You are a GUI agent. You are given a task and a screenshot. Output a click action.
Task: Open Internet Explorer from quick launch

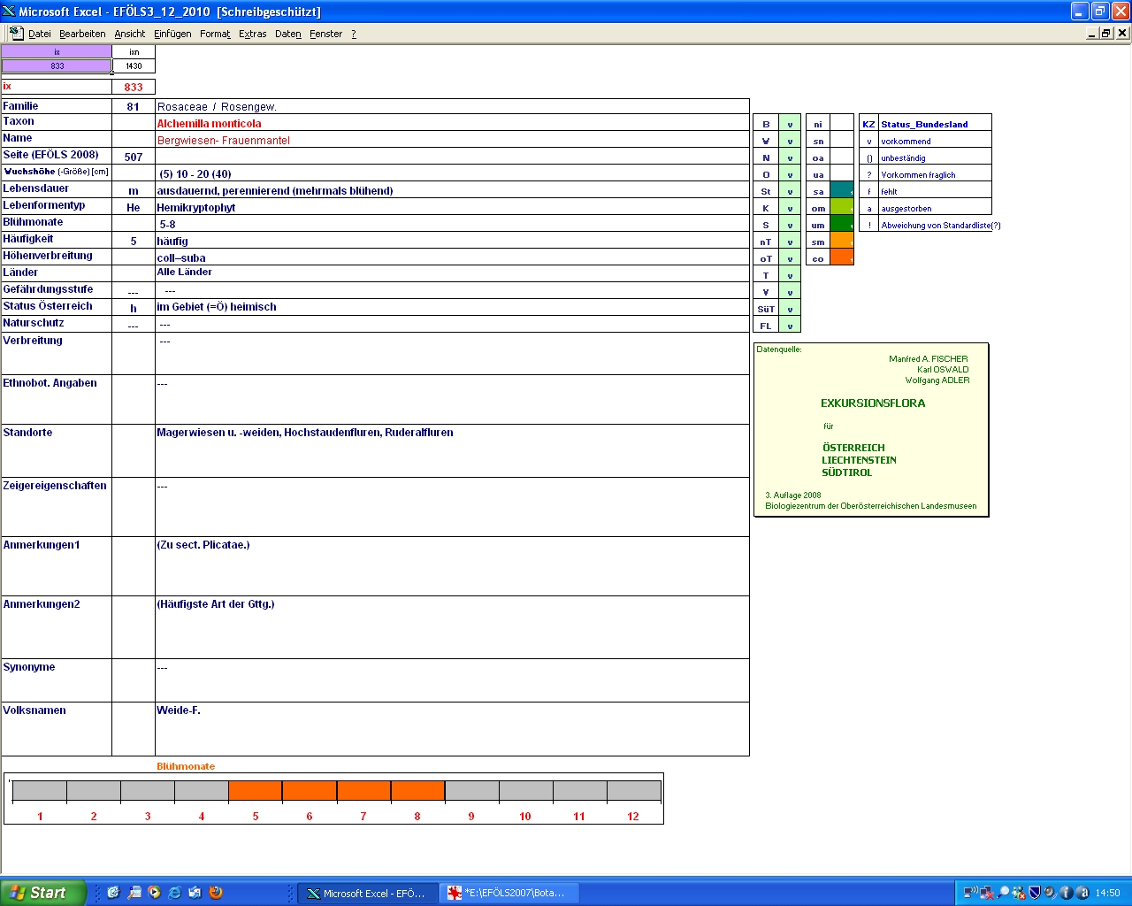tap(174, 893)
